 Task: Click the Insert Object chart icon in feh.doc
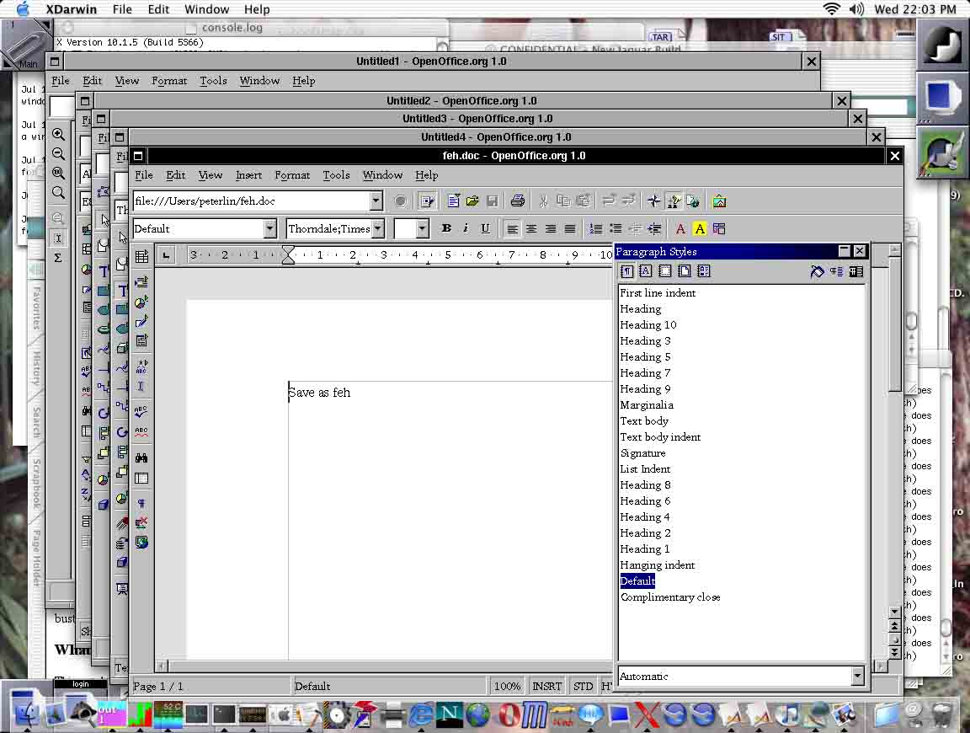[x=141, y=302]
